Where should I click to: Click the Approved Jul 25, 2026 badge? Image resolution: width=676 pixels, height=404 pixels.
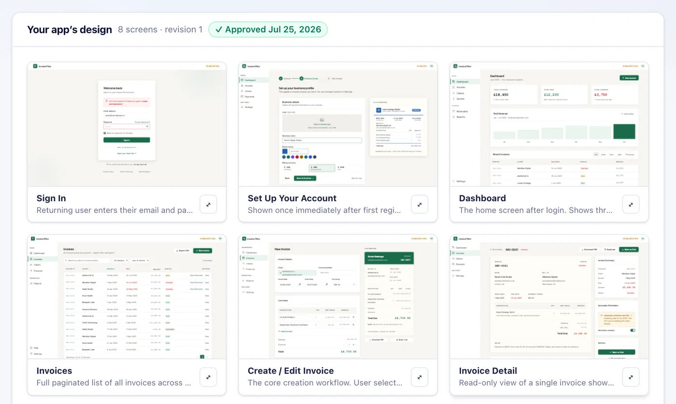coord(268,29)
